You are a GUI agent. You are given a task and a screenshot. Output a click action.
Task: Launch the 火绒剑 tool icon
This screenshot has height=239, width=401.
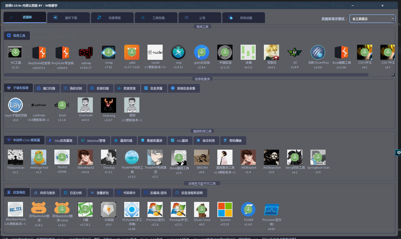coord(109,209)
